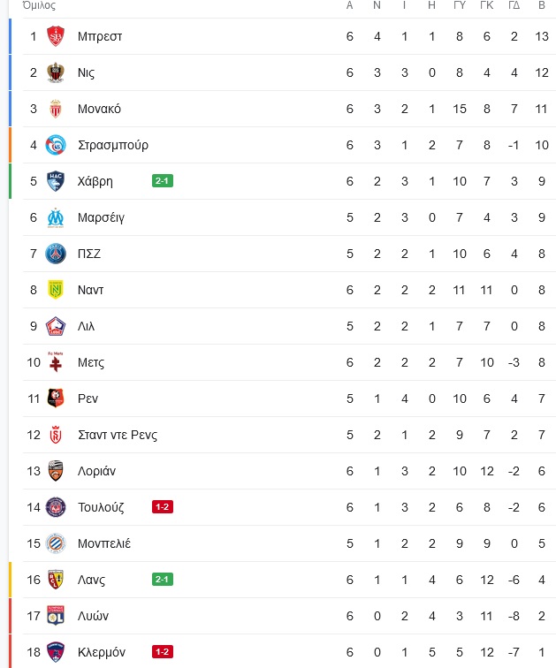
Task: Click the ΓΔ goal difference header
Action: pos(514,5)
